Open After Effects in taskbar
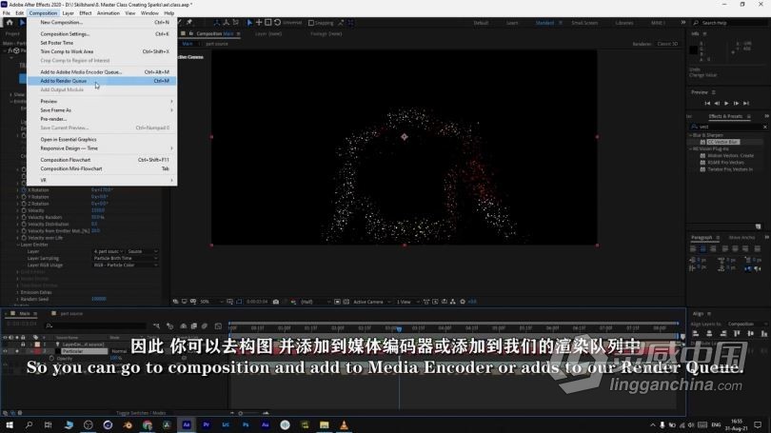This screenshot has height=433, width=771. click(x=187, y=424)
